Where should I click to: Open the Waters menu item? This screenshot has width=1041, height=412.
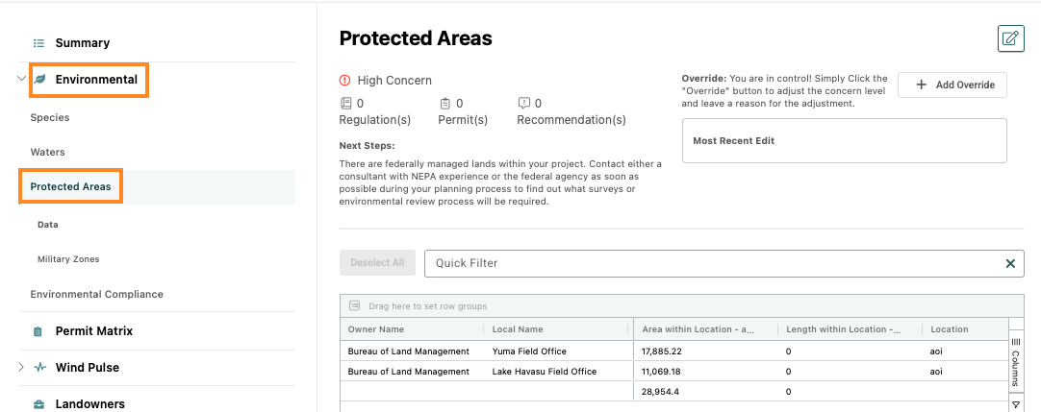48,152
